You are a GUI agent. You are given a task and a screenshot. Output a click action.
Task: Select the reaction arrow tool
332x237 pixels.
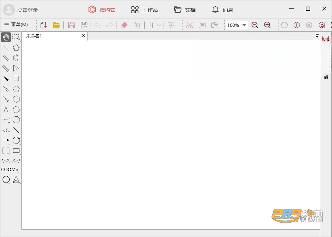[x=6, y=140]
